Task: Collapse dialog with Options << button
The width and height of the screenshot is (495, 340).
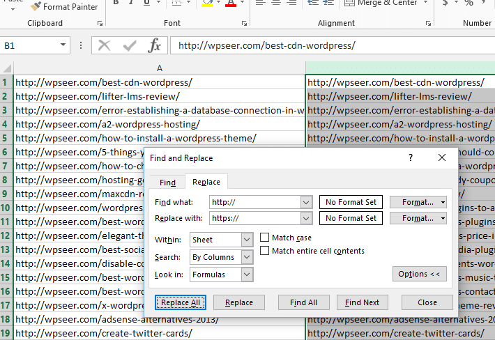Action: 420,274
